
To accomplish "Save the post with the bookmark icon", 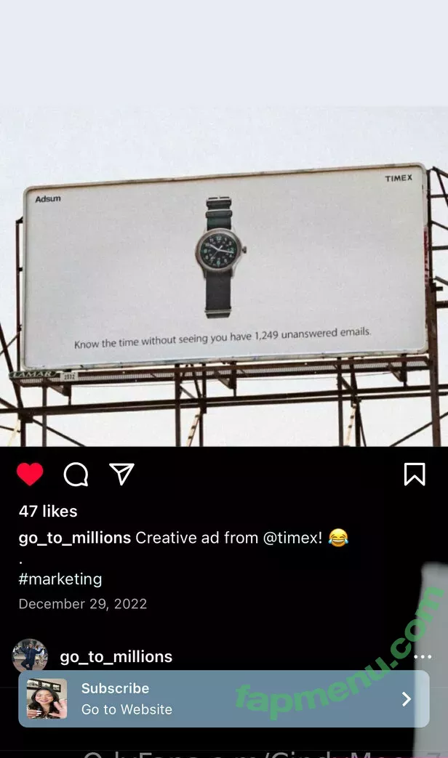I will (x=415, y=475).
